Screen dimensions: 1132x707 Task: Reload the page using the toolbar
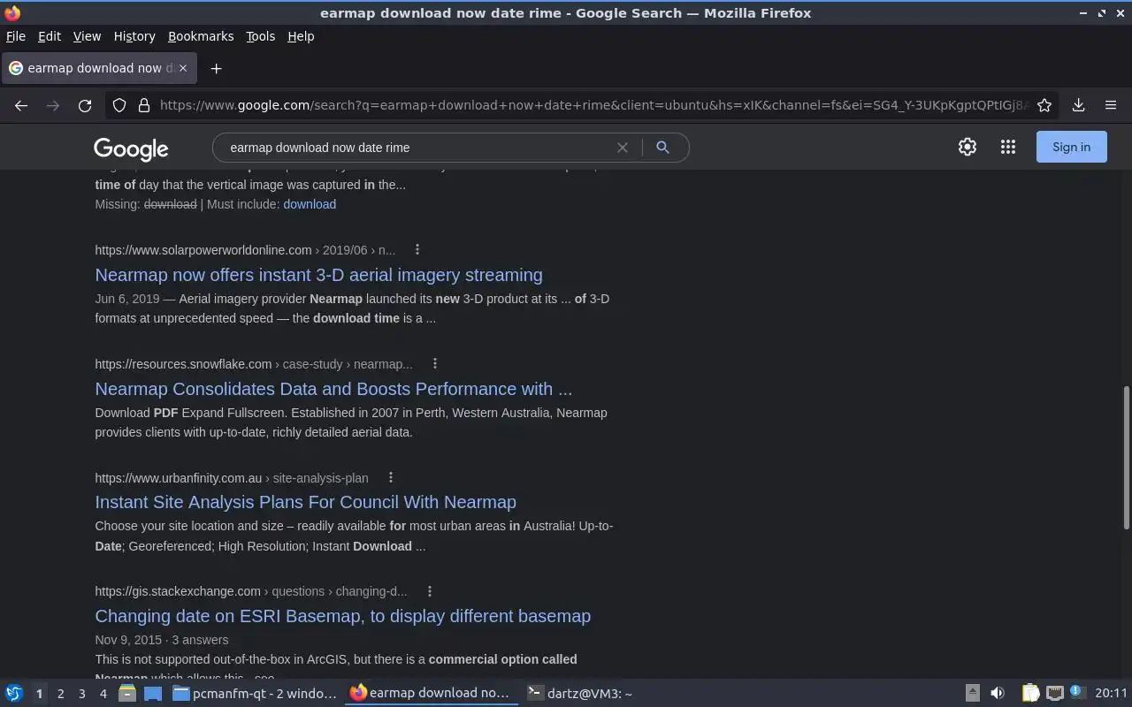click(x=85, y=105)
